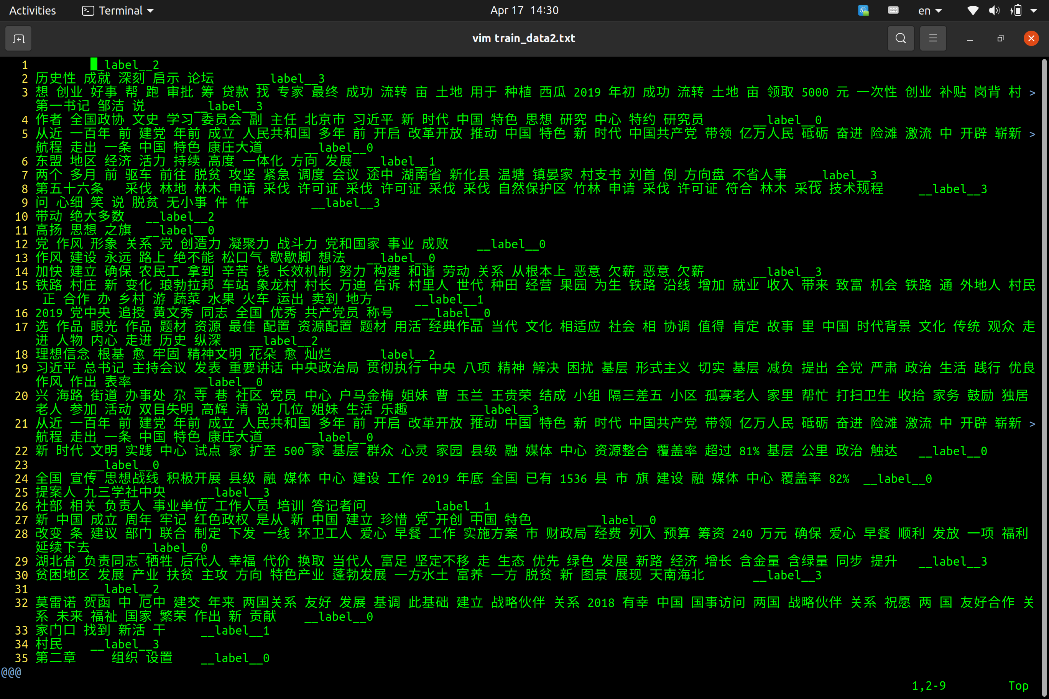The height and width of the screenshot is (699, 1049).
Task: Click '松口气' on line 13
Action: [x=242, y=258]
